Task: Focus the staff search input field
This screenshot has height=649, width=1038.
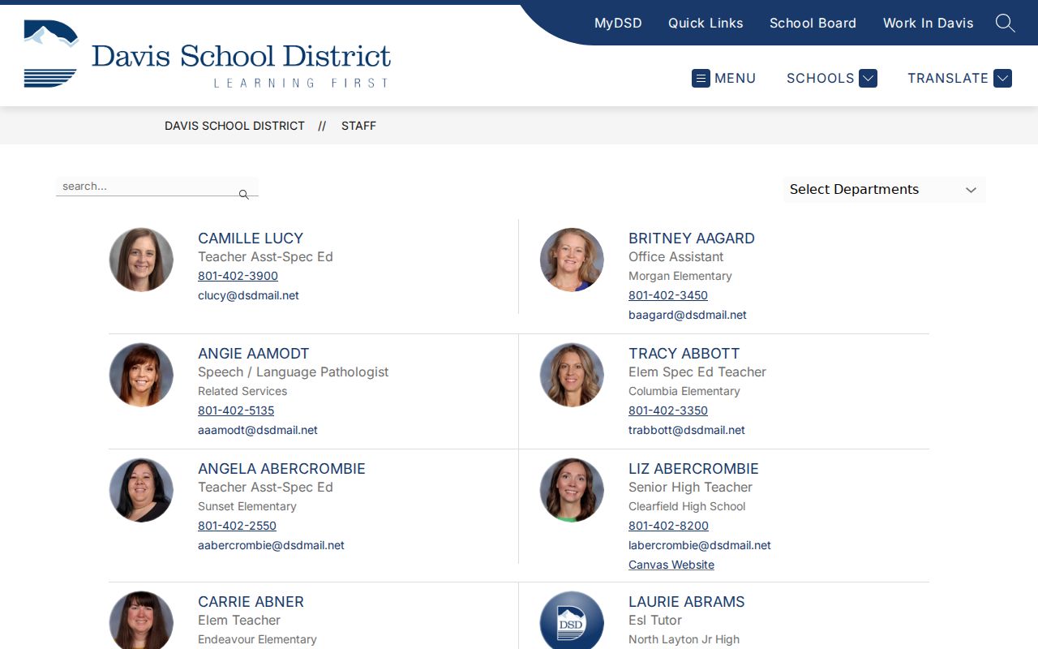Action: (157, 187)
